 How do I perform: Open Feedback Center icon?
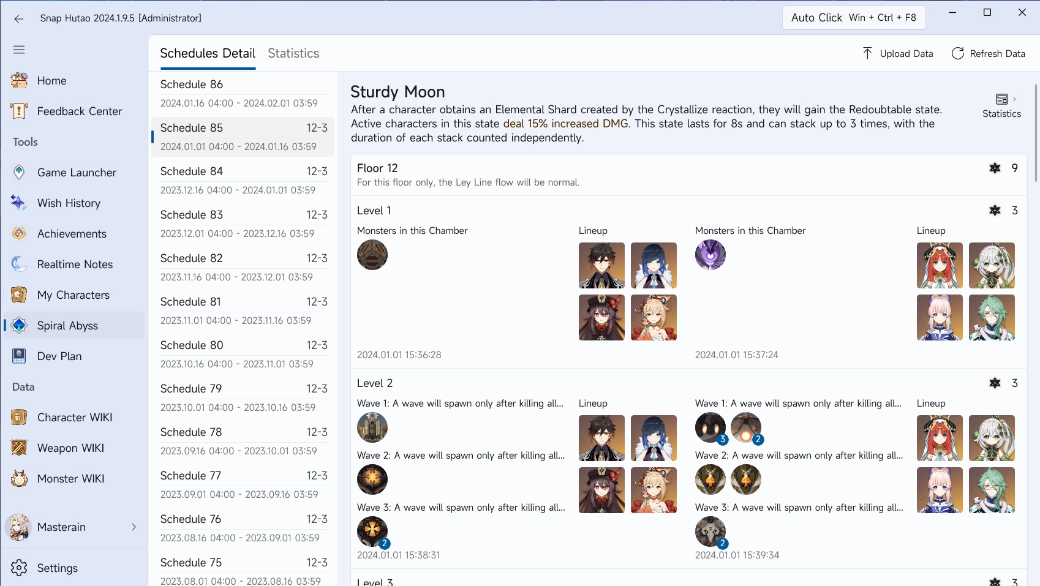click(x=19, y=111)
